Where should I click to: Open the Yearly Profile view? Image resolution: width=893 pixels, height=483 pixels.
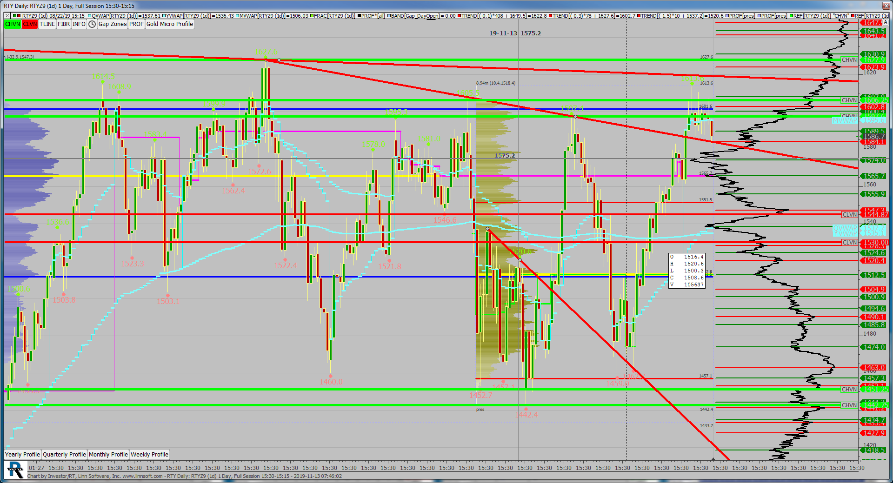click(x=22, y=455)
